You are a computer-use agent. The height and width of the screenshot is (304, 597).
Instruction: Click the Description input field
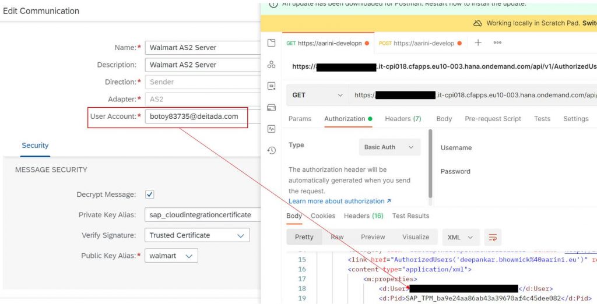[x=202, y=65]
